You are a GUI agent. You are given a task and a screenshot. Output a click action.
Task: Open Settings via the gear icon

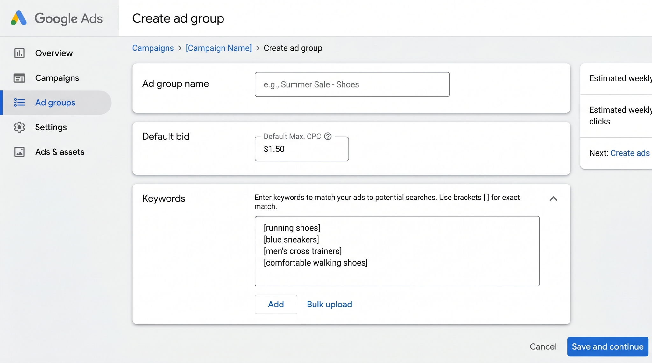coord(19,127)
